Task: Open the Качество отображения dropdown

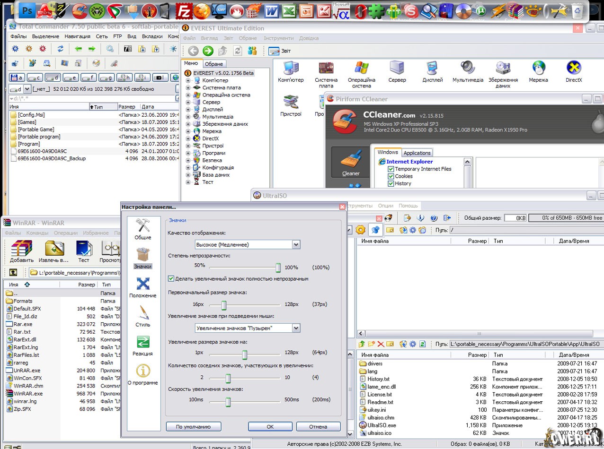Action: coord(296,244)
